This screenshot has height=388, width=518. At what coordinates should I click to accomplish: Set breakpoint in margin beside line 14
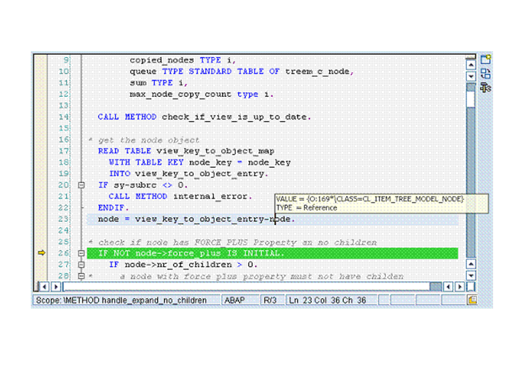point(41,117)
